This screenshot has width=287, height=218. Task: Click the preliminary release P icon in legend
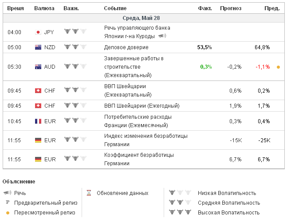(7, 202)
